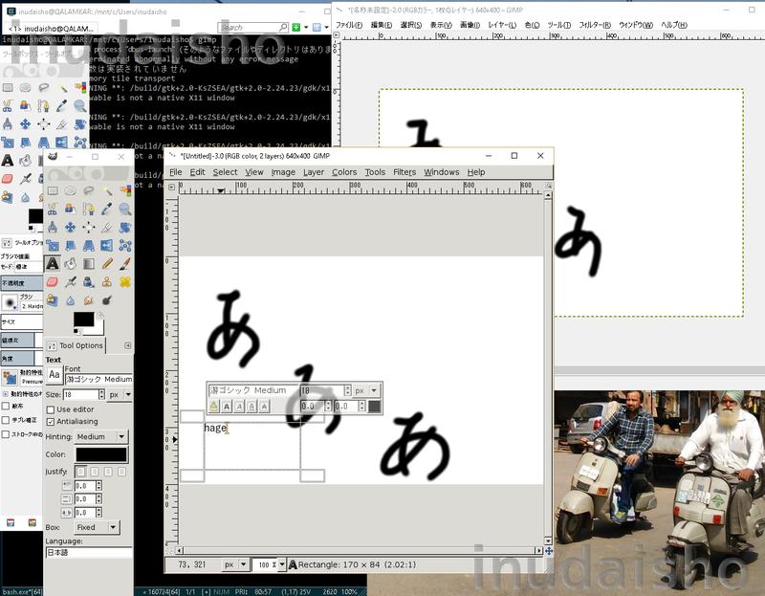Viewport: 765px width, 596px height.
Task: Click the text Color swatch in Tool Options
Action: tap(101, 454)
